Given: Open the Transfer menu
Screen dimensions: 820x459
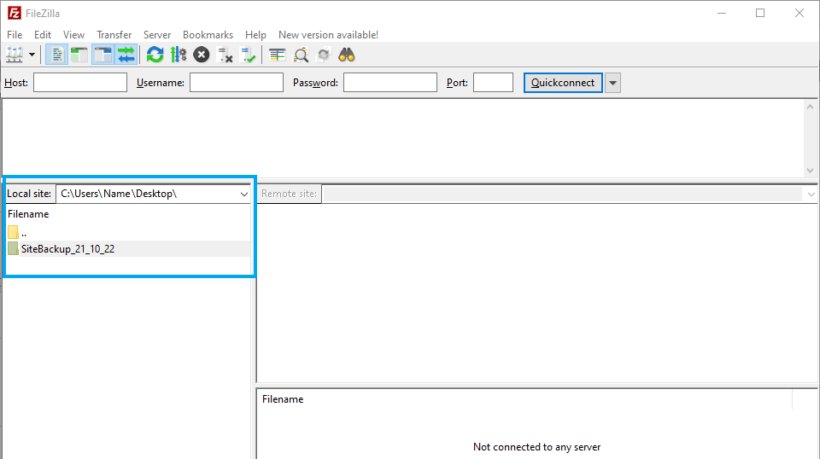Looking at the screenshot, I should point(114,34).
